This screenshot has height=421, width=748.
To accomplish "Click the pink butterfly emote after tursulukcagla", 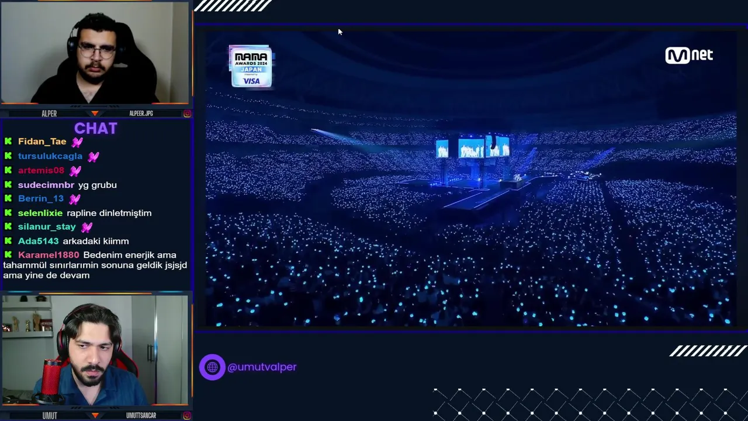I will click(x=93, y=156).
